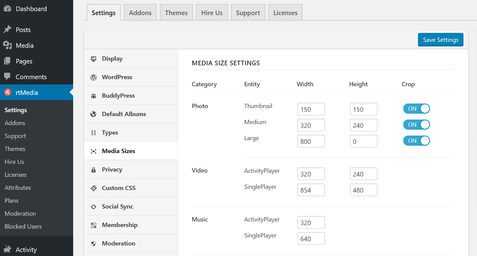477x256 pixels.
Task: Click the Custom CSS tag icon
Action: coord(94,188)
